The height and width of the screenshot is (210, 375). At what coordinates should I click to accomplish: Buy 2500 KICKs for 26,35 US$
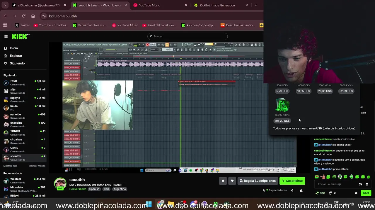[325, 91]
